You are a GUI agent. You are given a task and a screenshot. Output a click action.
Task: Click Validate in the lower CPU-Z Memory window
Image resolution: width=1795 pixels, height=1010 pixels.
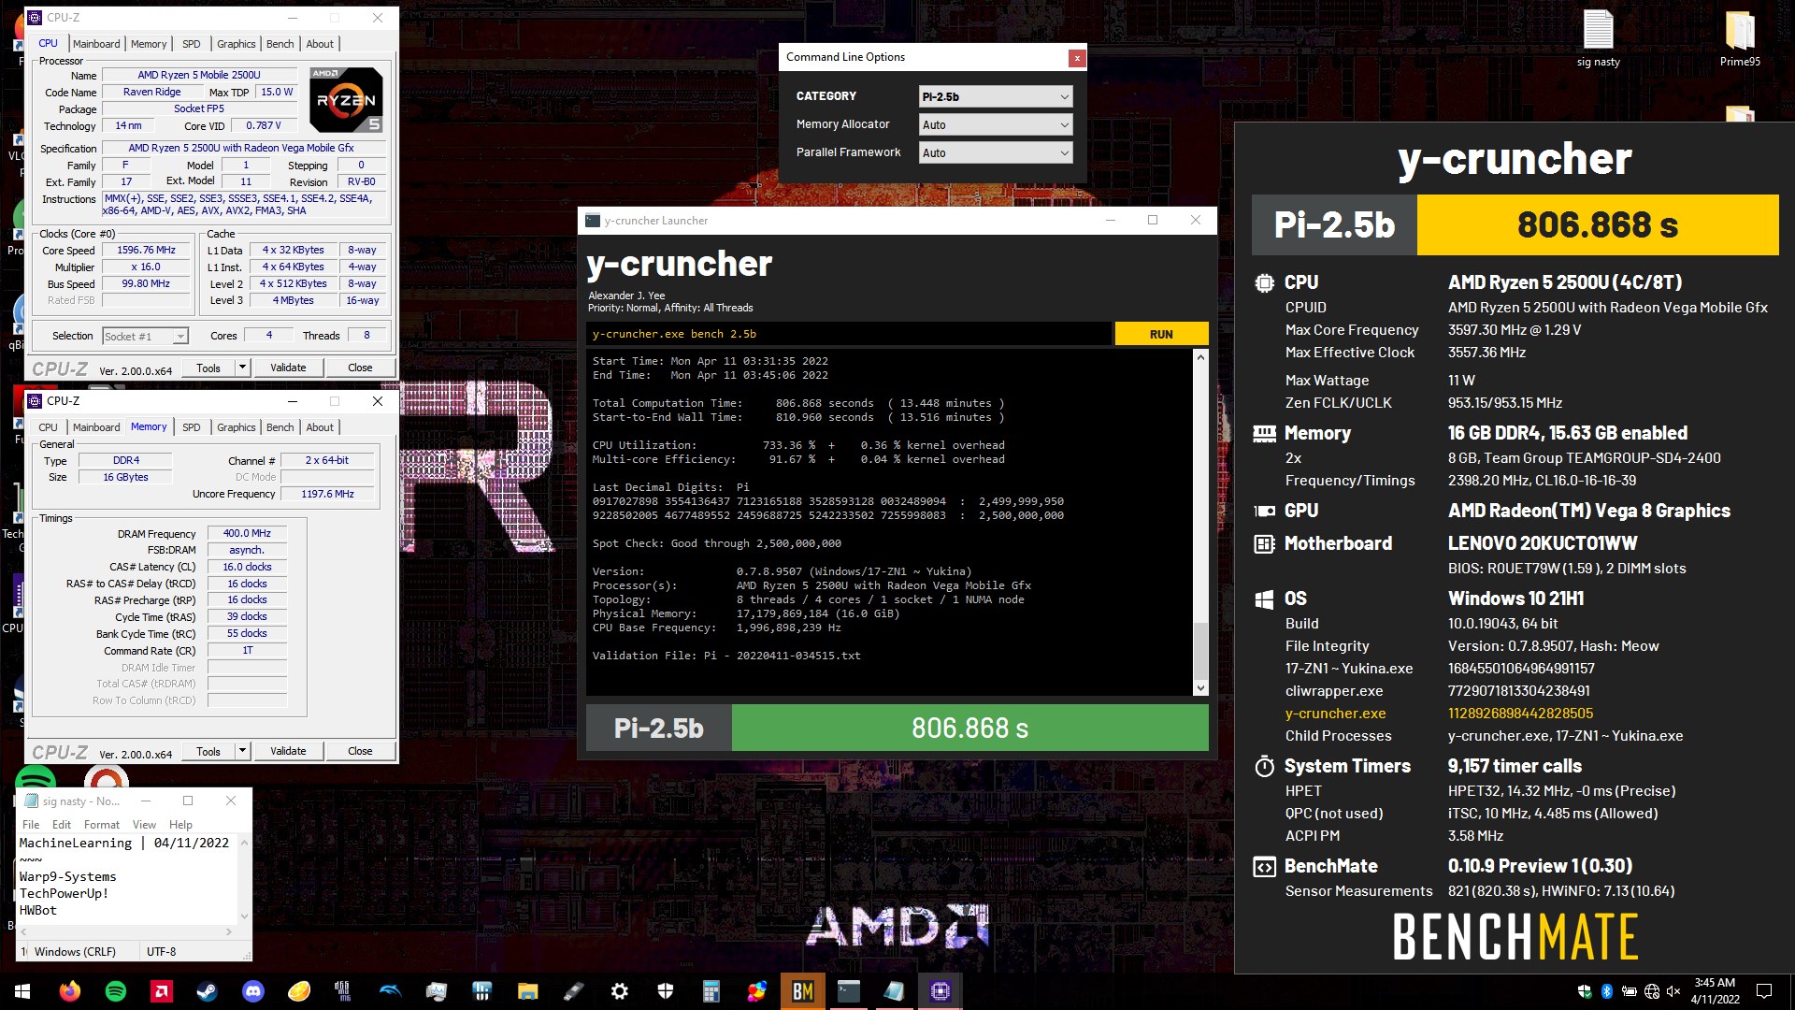coord(288,751)
